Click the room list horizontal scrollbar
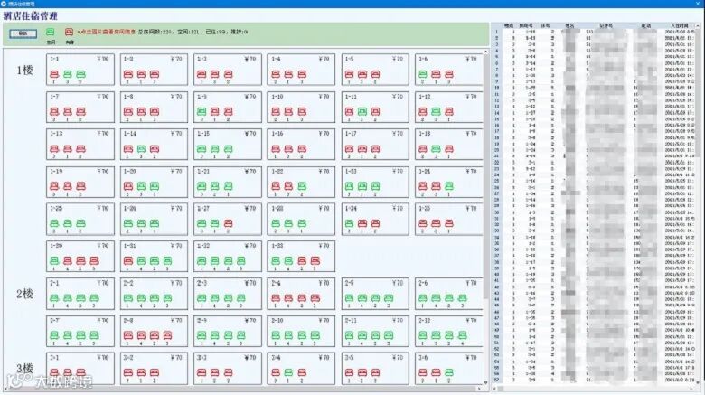This screenshot has width=705, height=395. [x=241, y=389]
